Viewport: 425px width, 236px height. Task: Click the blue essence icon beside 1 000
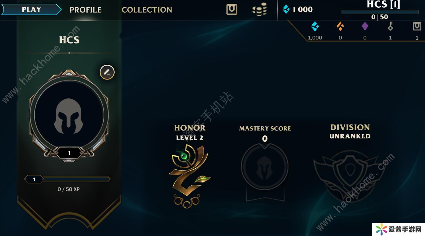(286, 9)
